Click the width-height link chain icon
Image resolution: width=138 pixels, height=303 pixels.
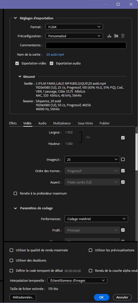(88, 137)
